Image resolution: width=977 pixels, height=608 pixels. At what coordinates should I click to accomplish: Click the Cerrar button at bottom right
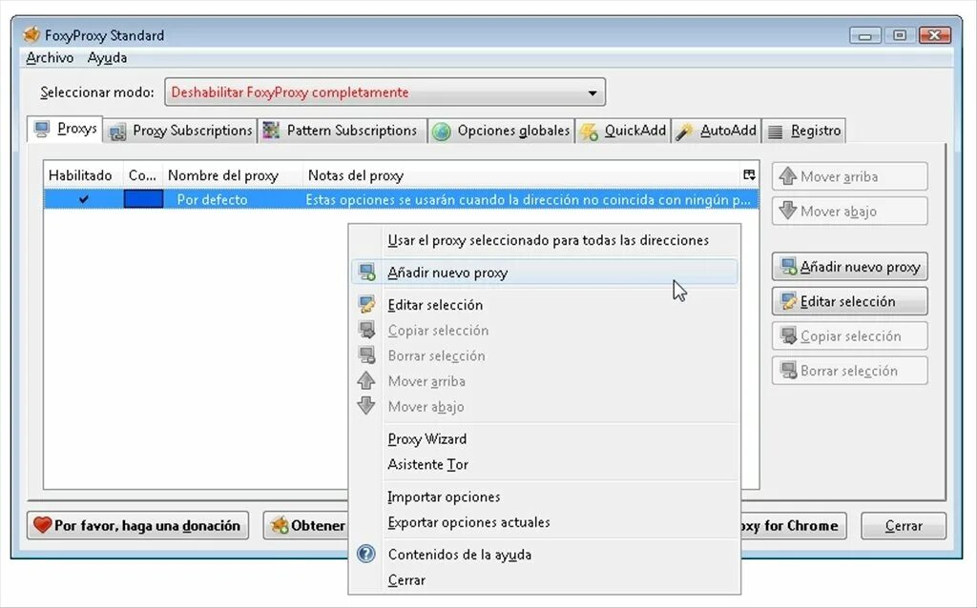pyautogui.click(x=904, y=526)
